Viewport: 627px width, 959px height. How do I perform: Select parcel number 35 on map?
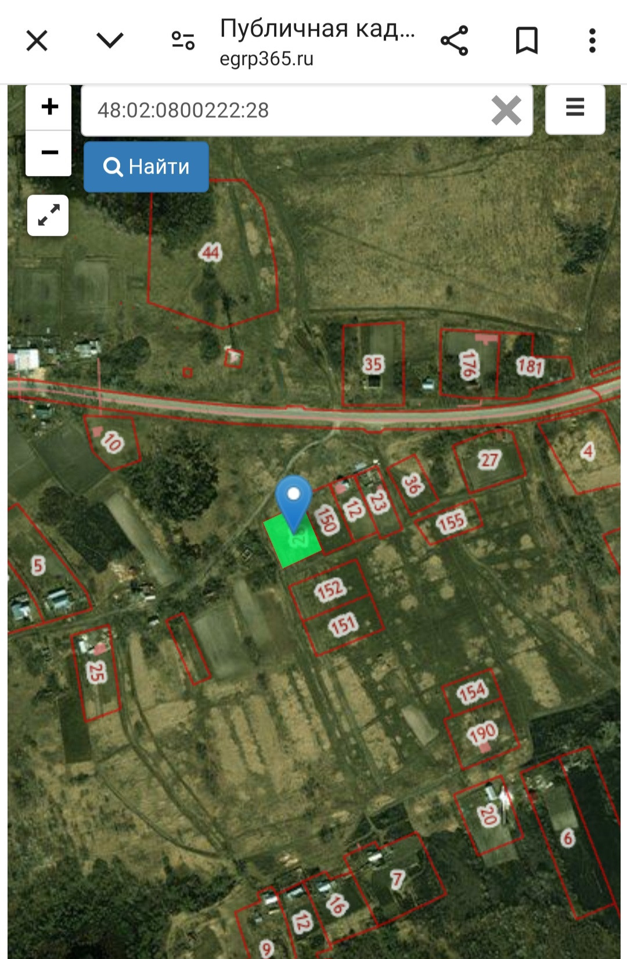click(373, 364)
